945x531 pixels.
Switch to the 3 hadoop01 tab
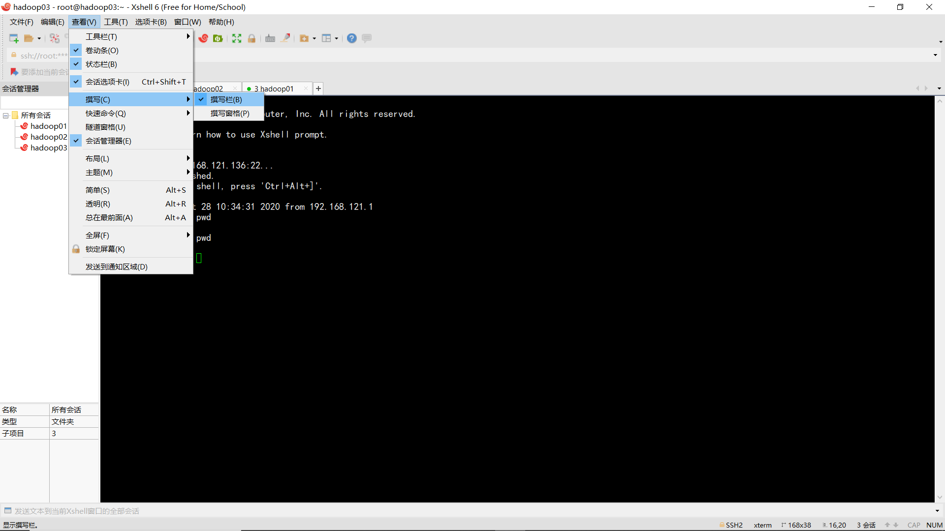pyautogui.click(x=274, y=88)
